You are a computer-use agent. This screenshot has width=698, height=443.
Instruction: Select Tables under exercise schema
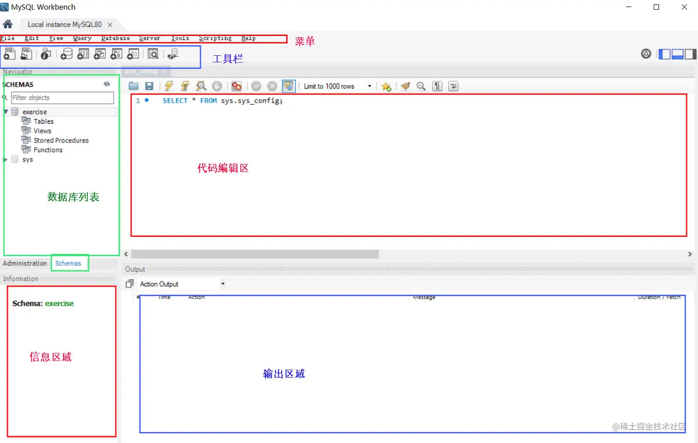(x=43, y=121)
